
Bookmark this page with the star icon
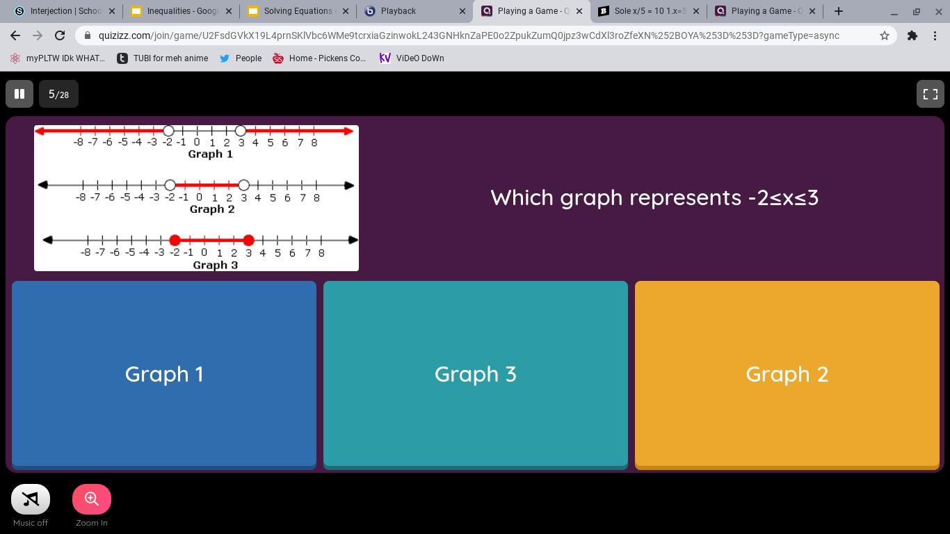pyautogui.click(x=885, y=35)
